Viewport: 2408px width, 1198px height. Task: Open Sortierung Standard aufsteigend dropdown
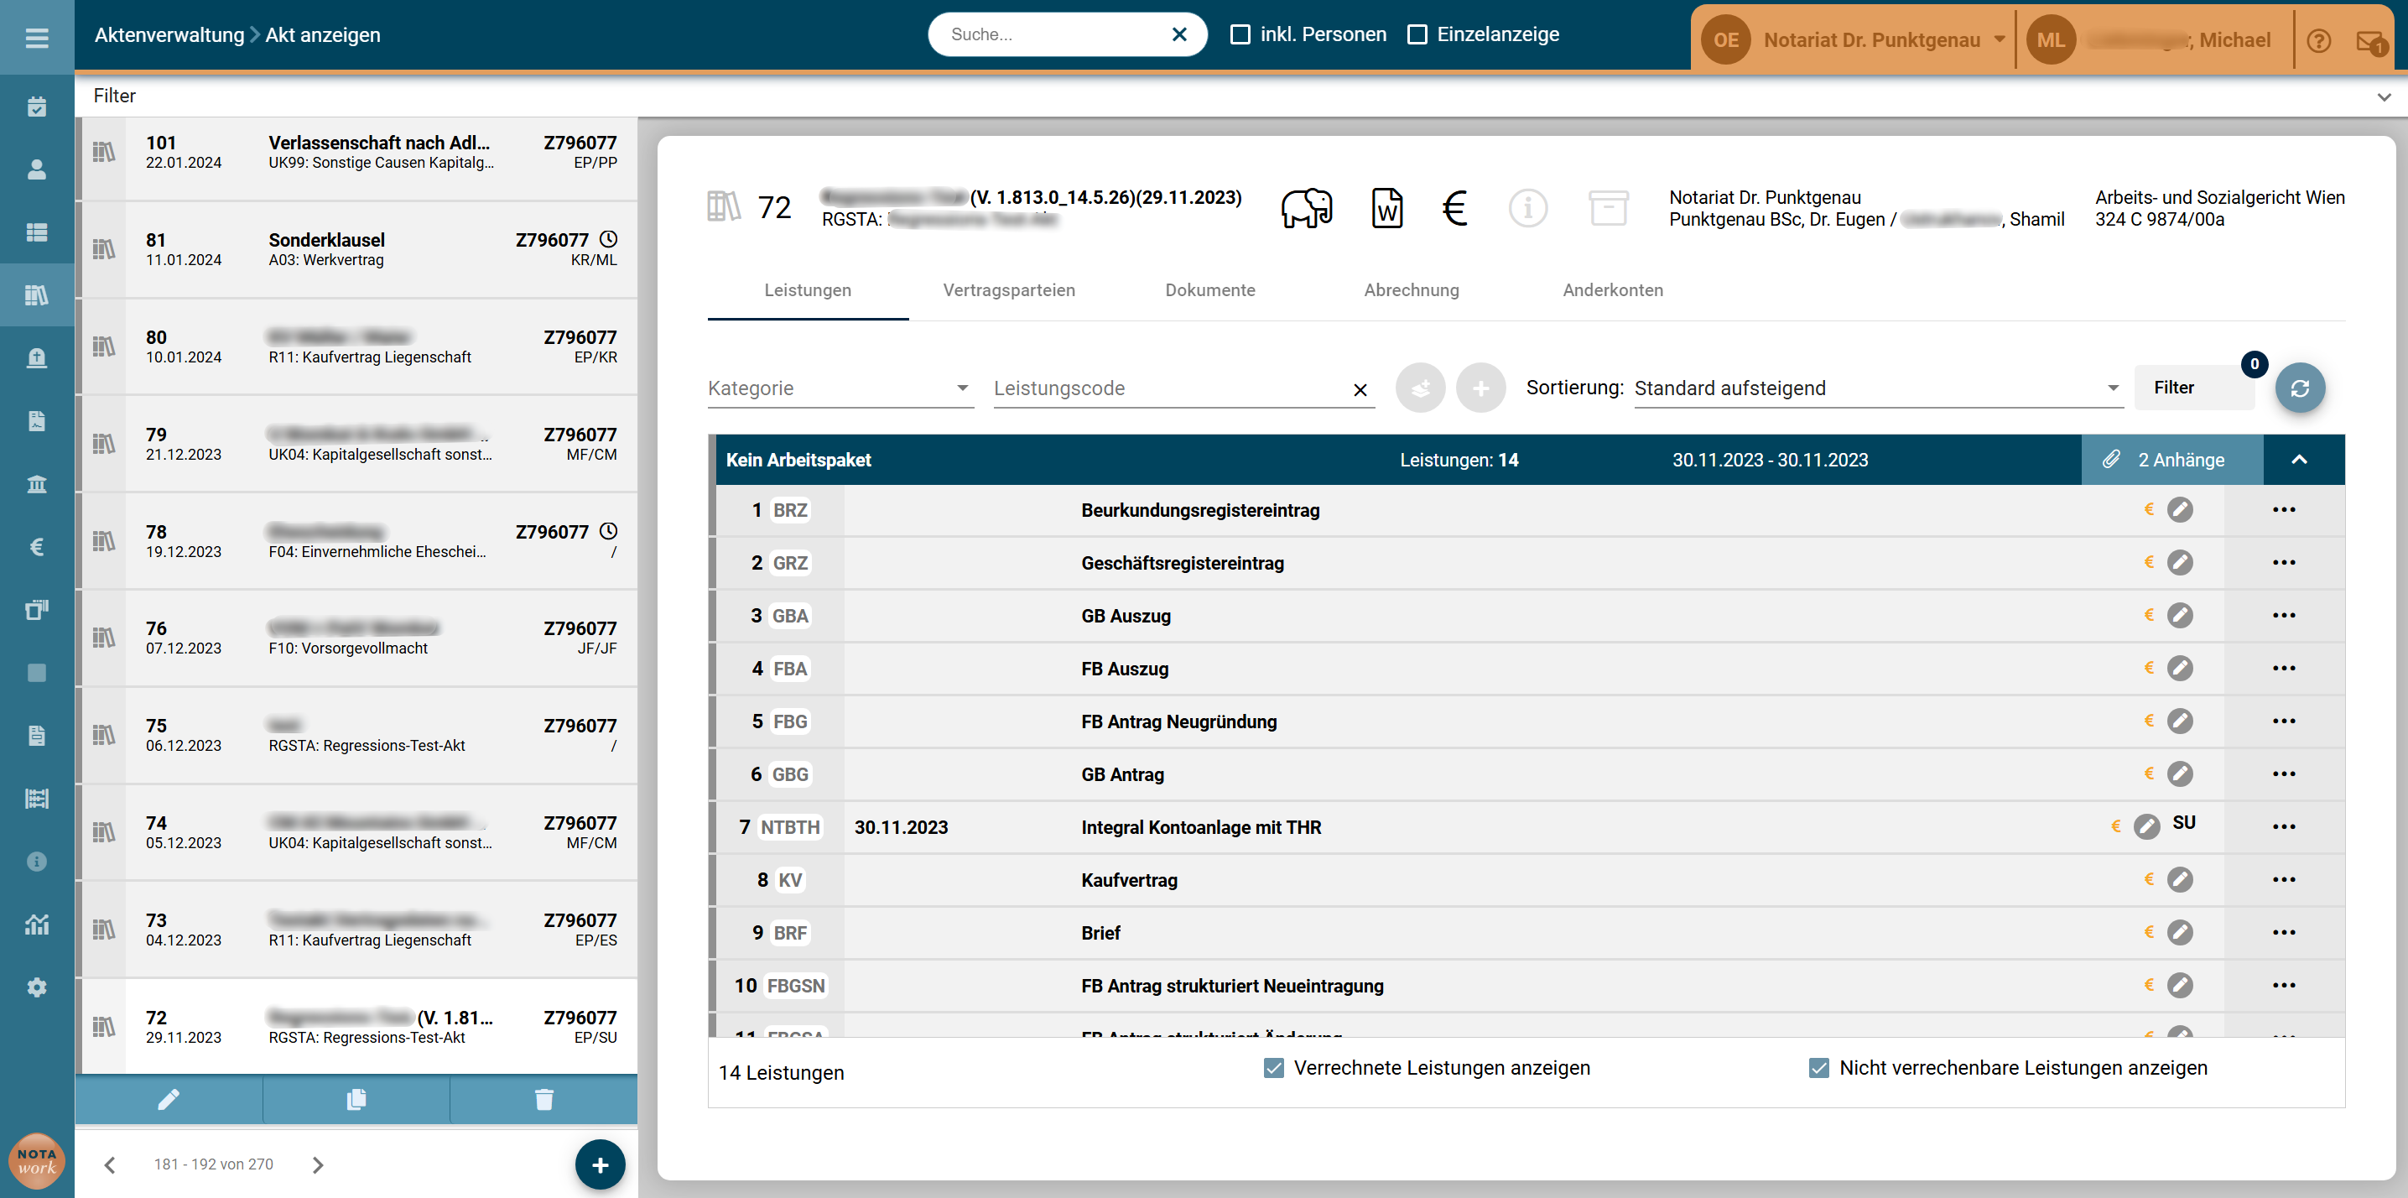pyautogui.click(x=1878, y=388)
